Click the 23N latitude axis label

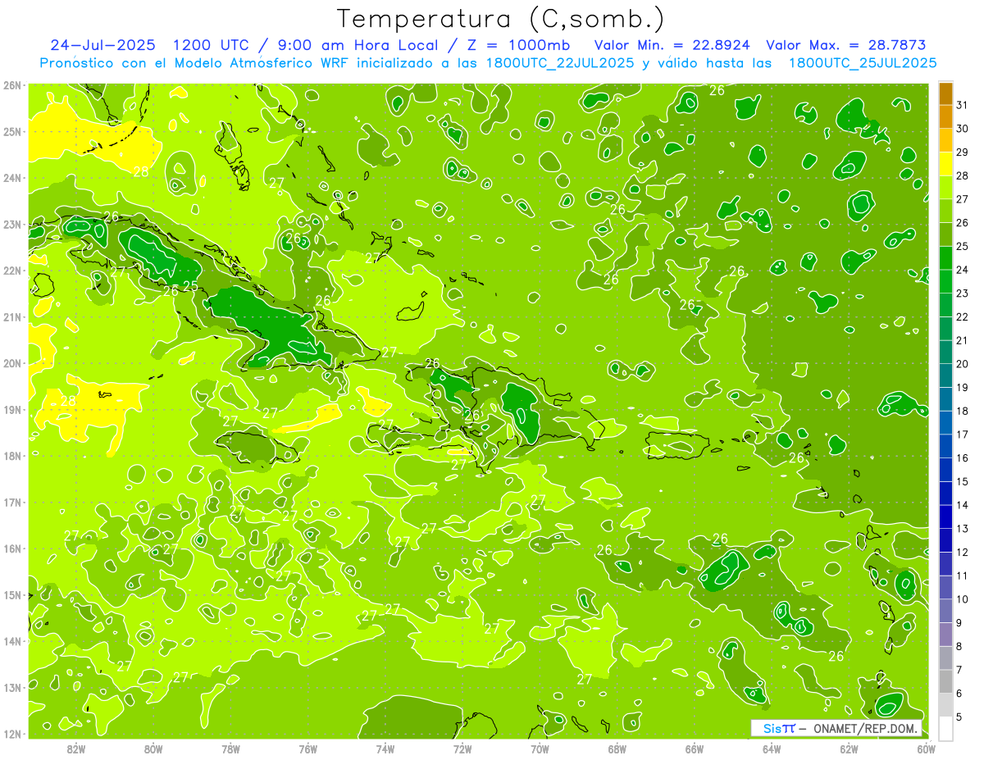[12, 224]
